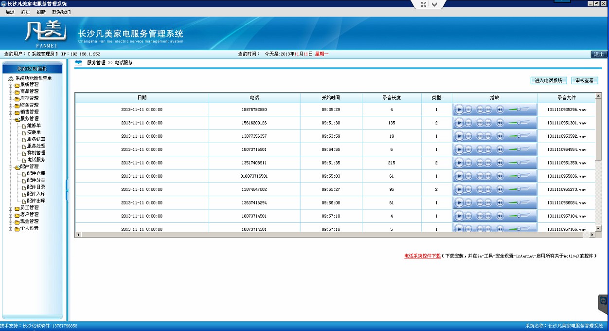Open 安装单 in the service tree

34,132
